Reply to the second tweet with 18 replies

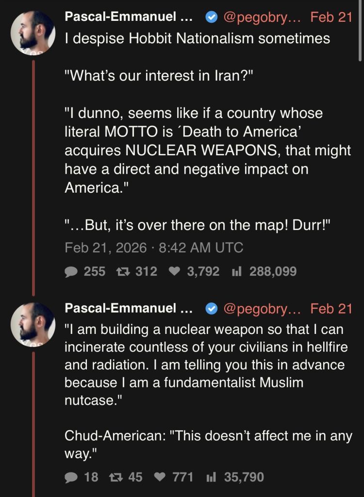pos(72,477)
